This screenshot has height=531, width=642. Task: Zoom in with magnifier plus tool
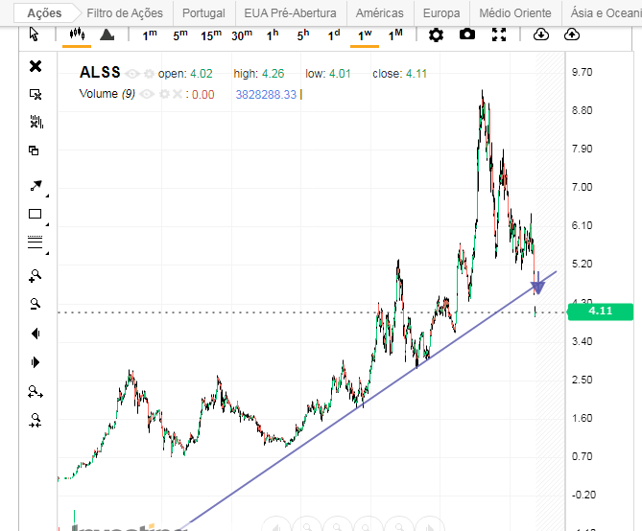point(36,276)
